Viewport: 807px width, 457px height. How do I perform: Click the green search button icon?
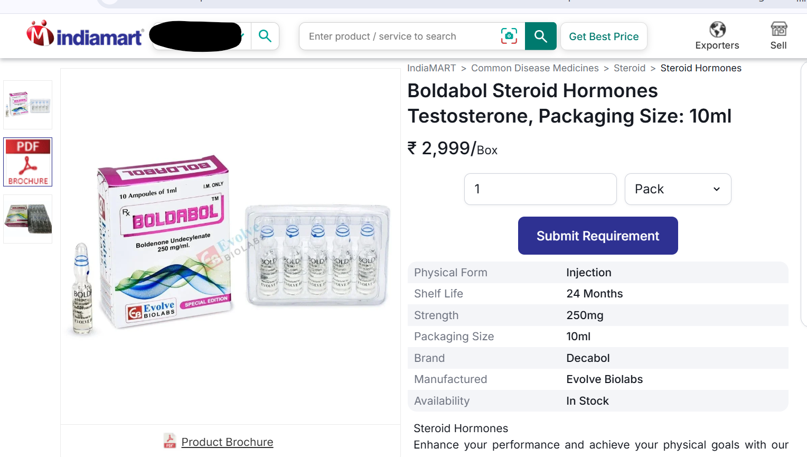(x=540, y=36)
